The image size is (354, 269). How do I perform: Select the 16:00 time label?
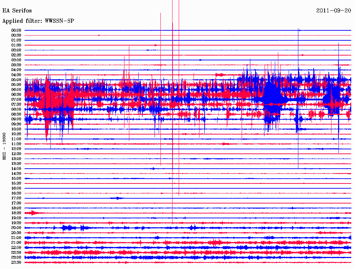[16, 188]
